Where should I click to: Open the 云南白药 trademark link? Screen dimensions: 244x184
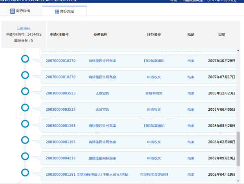23,28
